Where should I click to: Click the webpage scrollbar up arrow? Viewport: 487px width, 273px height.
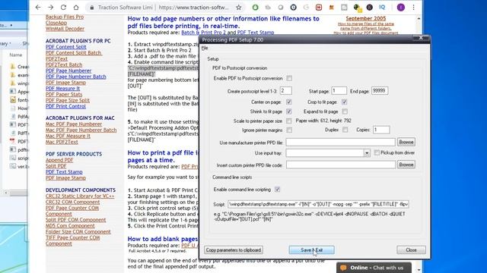click(419, 18)
